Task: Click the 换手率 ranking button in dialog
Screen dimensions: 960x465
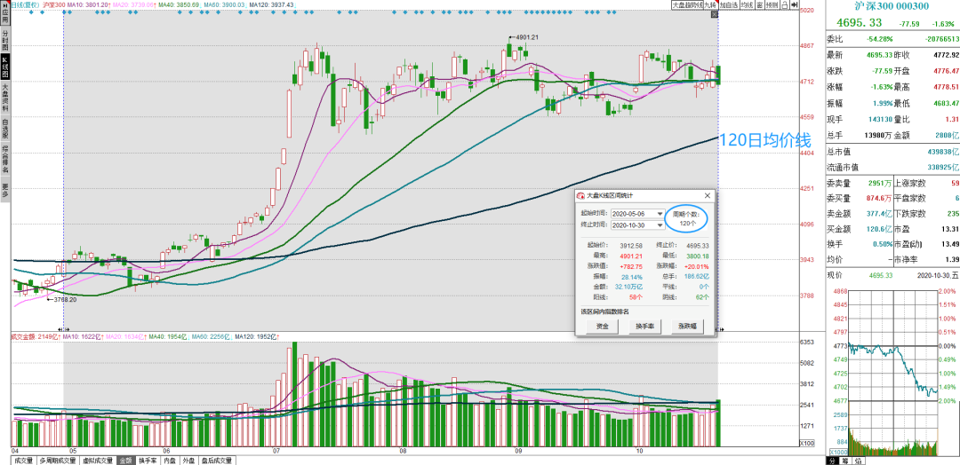Action: 644,327
